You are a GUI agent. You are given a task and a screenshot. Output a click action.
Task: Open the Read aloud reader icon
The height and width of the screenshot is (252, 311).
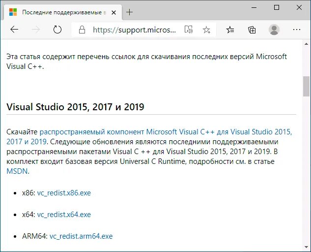[189, 30]
